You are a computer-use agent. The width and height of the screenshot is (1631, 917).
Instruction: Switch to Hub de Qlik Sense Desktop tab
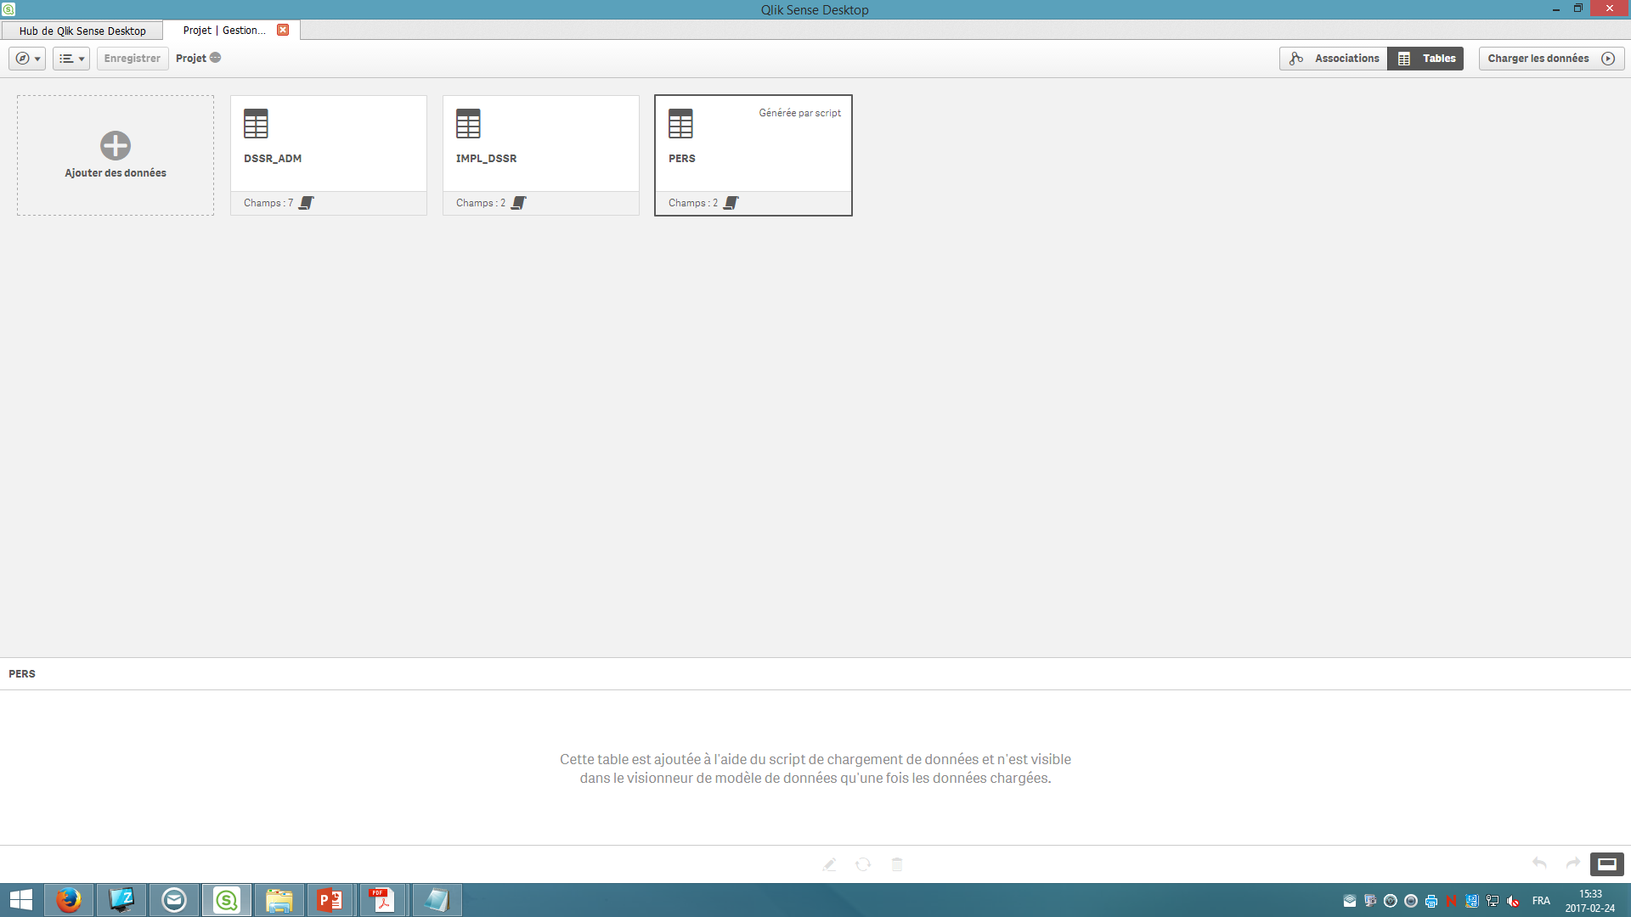(82, 31)
